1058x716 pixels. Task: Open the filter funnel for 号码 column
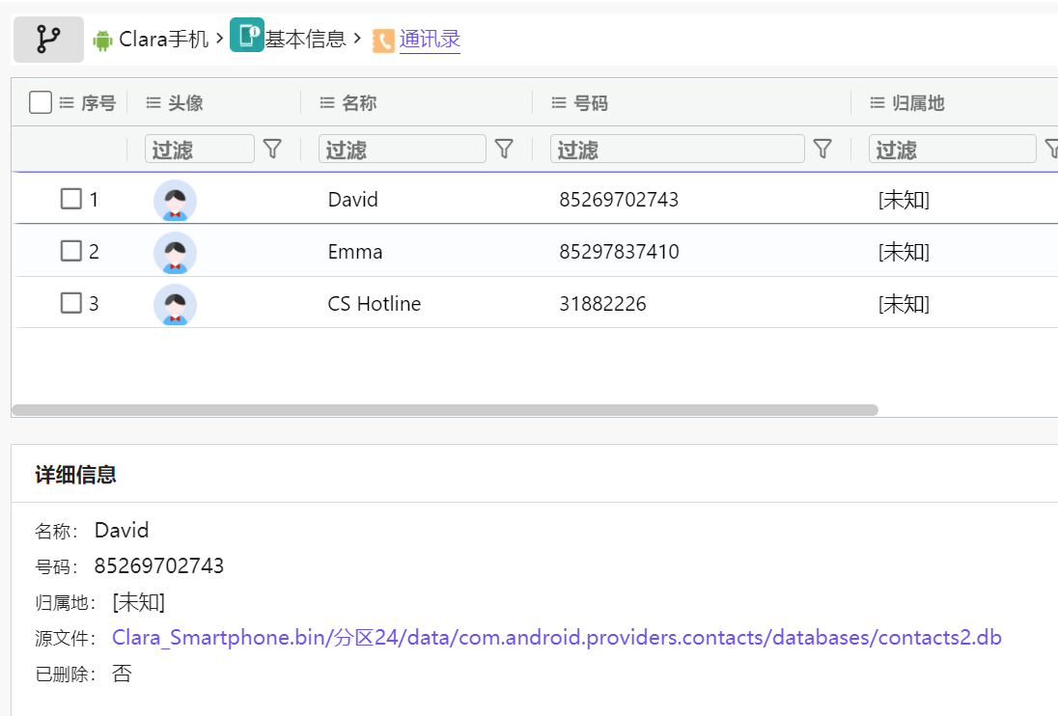point(822,149)
